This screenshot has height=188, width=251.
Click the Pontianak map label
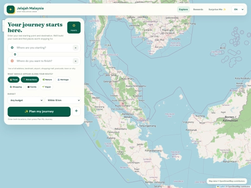[x=191, y=130]
